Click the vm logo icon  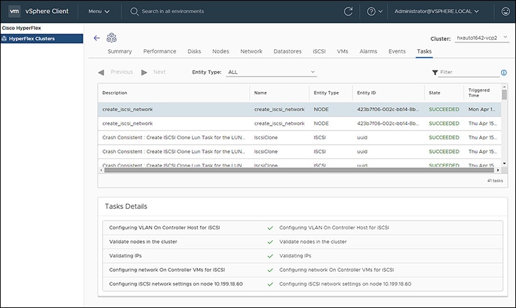click(x=14, y=11)
